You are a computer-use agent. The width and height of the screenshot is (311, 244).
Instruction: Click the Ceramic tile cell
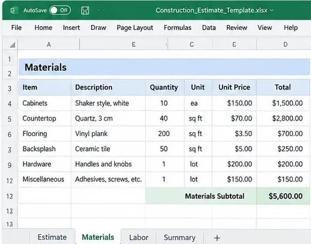tap(108, 149)
